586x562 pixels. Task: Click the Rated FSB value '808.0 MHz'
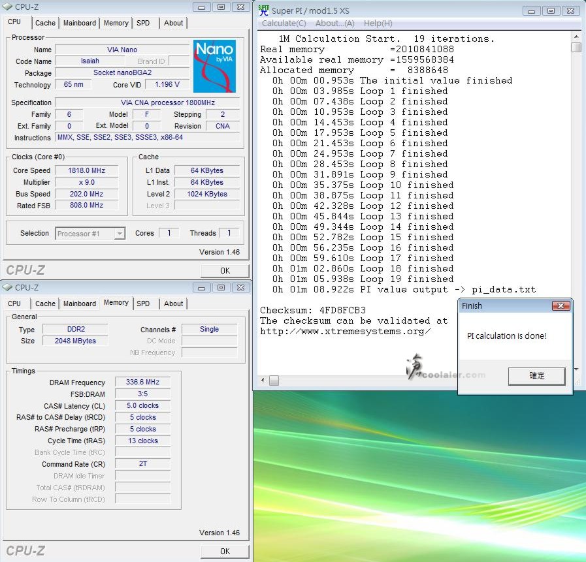86,205
